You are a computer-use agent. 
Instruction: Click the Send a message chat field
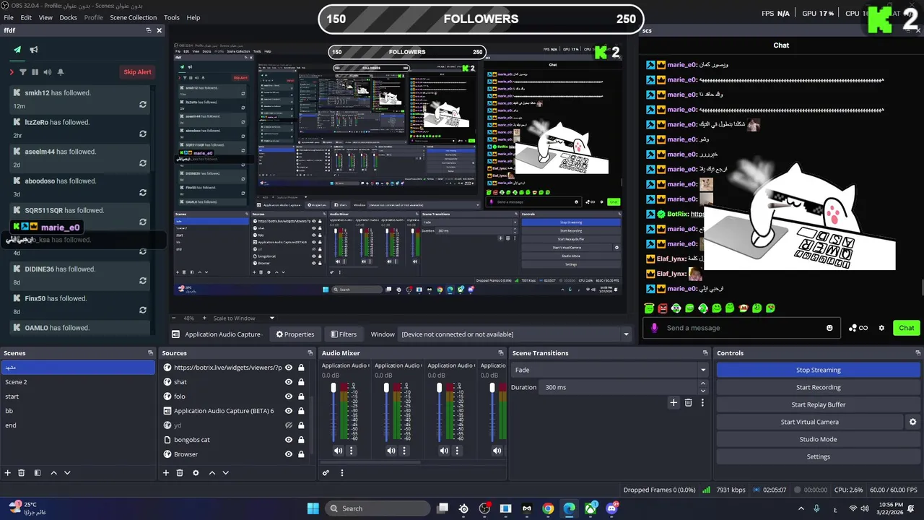[741, 328]
